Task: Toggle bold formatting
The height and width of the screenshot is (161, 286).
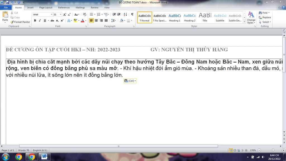Action: click(x=35, y=20)
